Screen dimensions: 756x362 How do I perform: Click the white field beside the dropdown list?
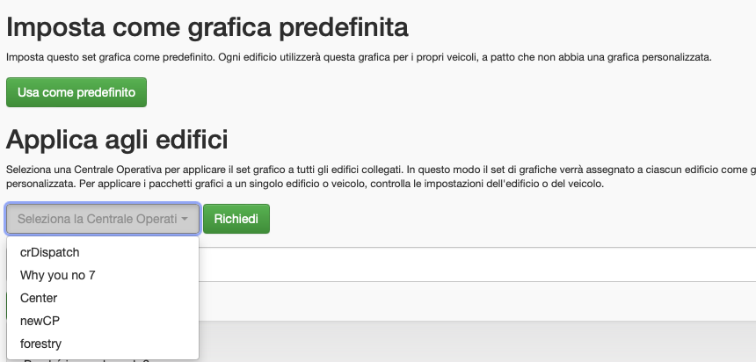475,264
